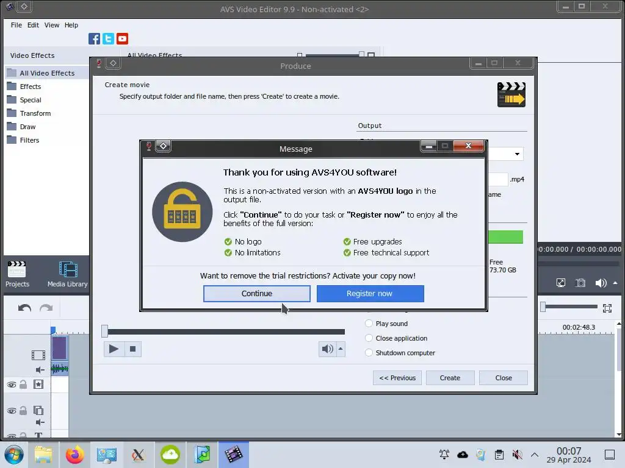Viewport: 625px width, 468px height.
Task: Click the Create button in Produce dialog
Action: (450, 378)
